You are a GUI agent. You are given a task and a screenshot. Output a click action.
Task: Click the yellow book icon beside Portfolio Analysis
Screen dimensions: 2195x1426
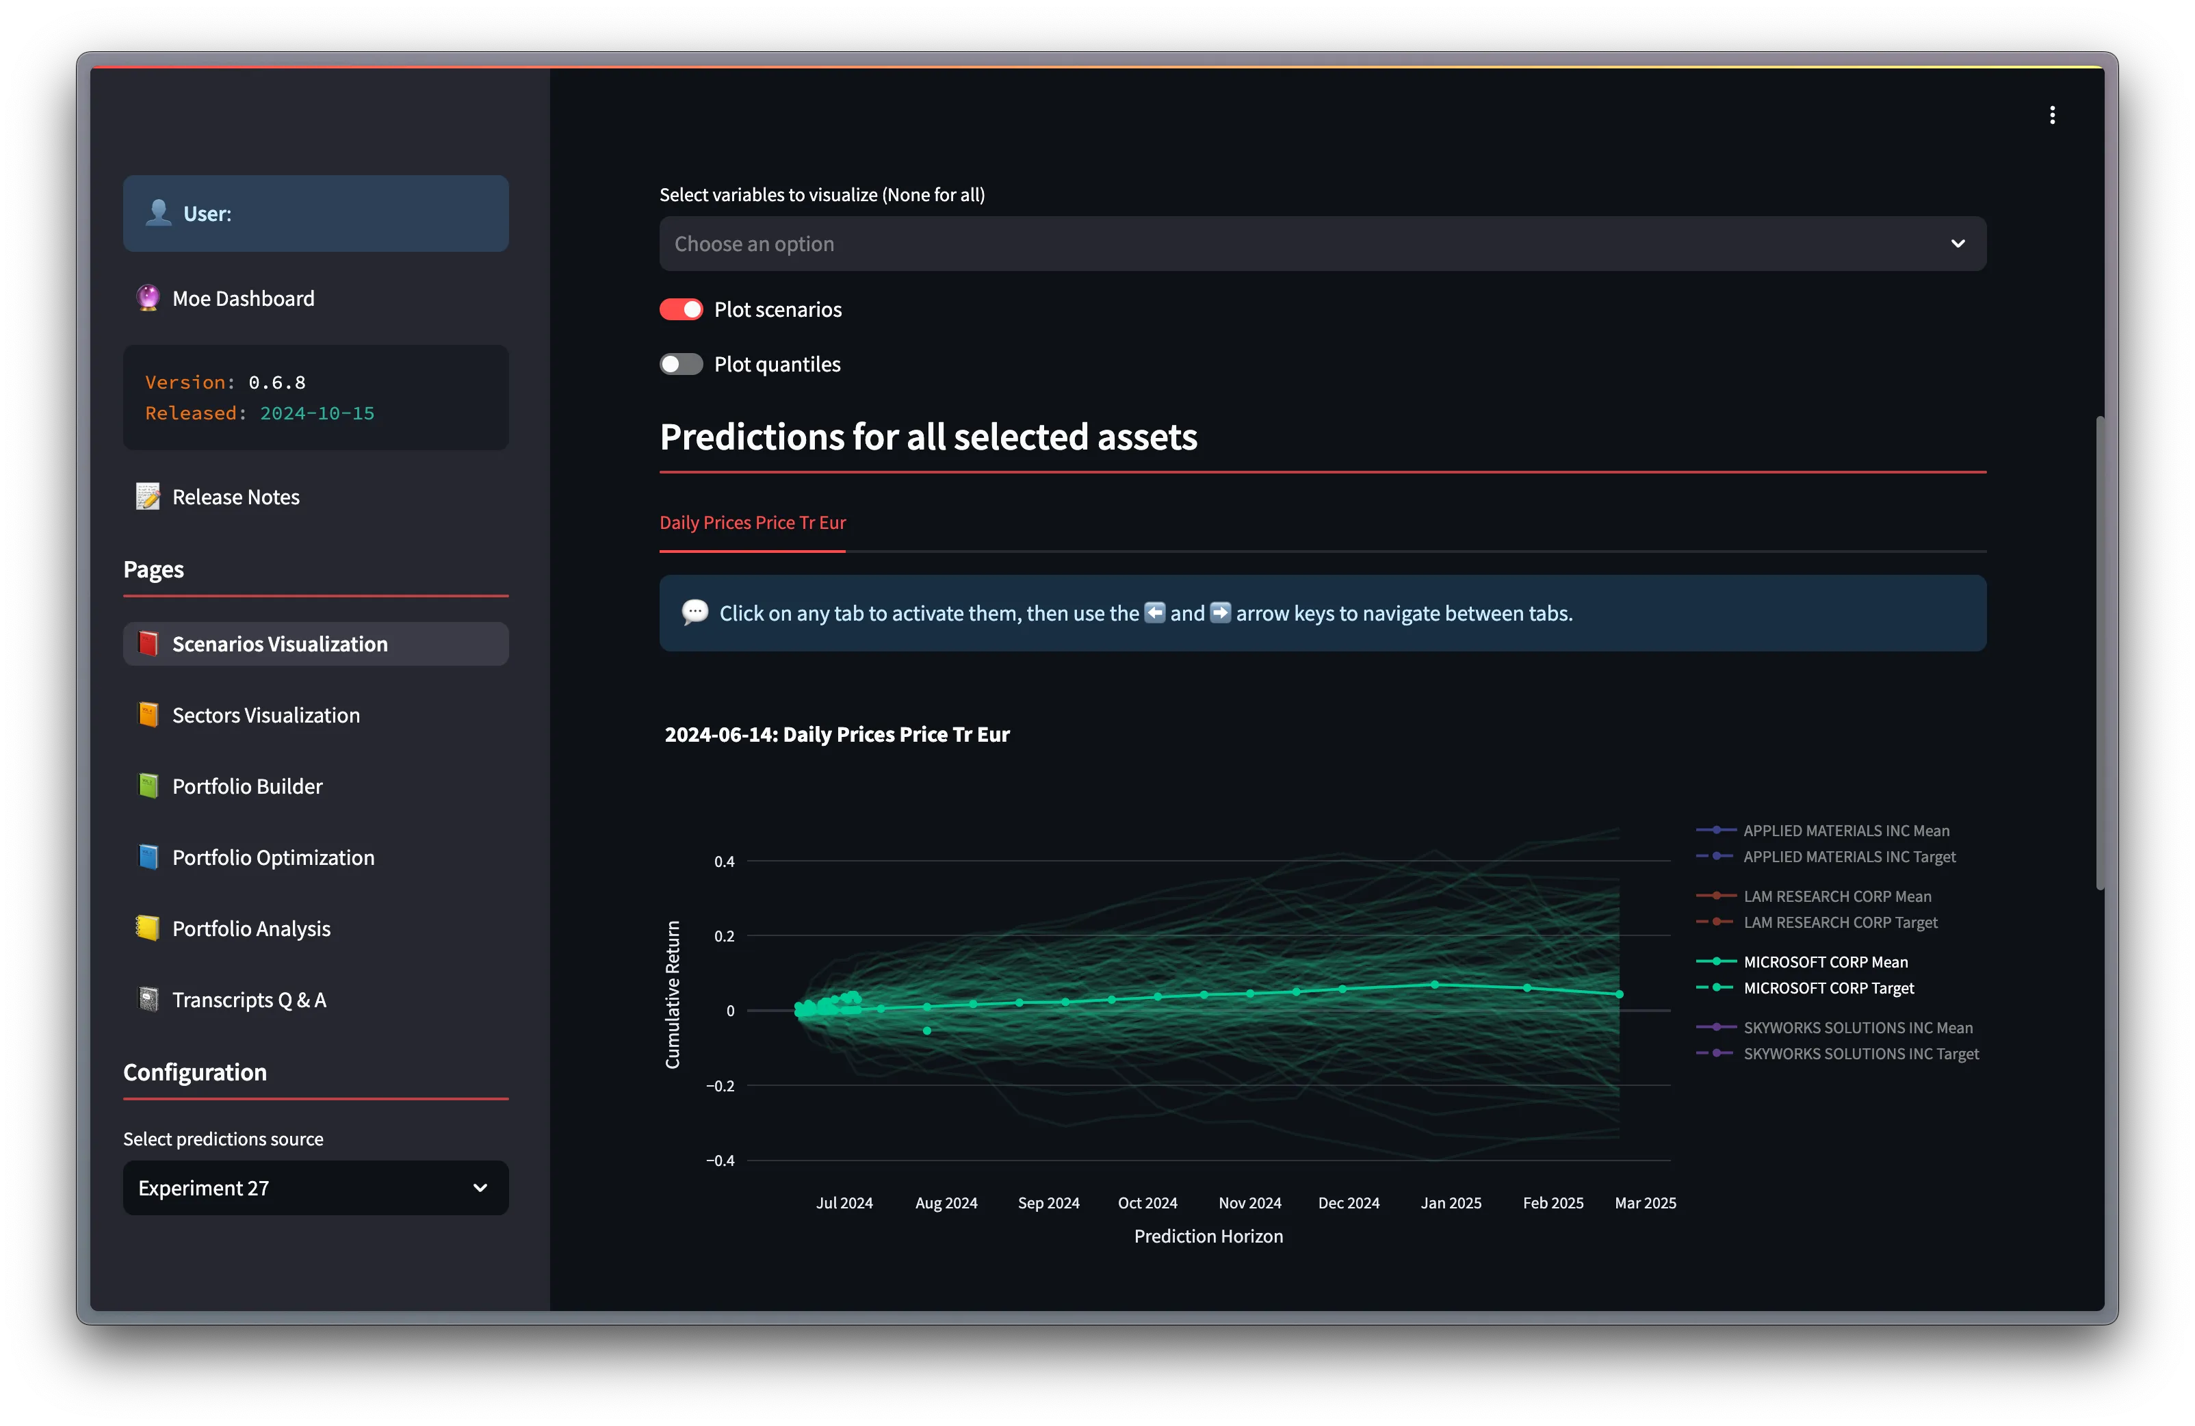(x=148, y=927)
